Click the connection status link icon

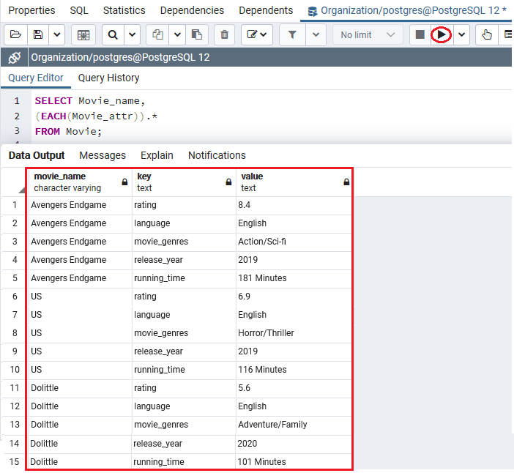click(x=15, y=57)
